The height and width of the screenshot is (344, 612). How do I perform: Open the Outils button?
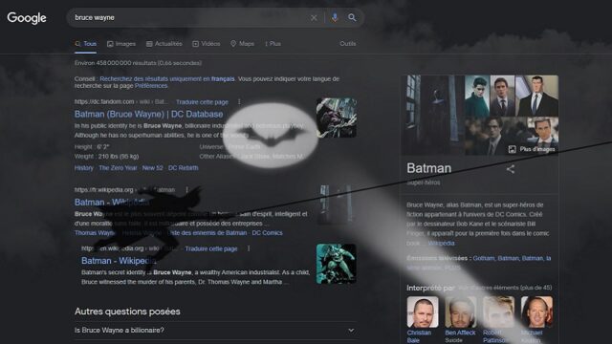click(348, 44)
